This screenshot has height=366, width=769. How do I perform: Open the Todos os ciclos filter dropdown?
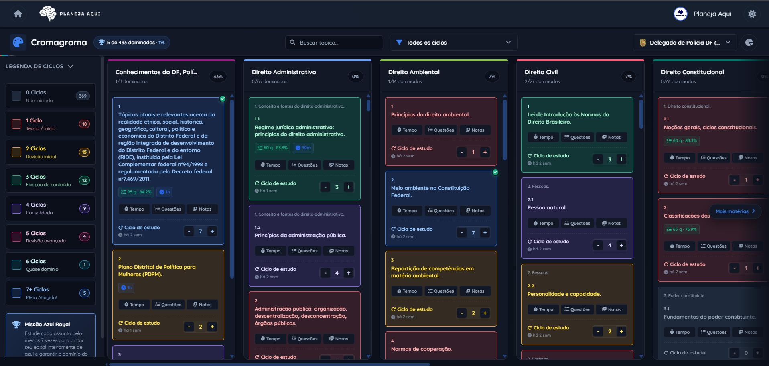tap(453, 43)
